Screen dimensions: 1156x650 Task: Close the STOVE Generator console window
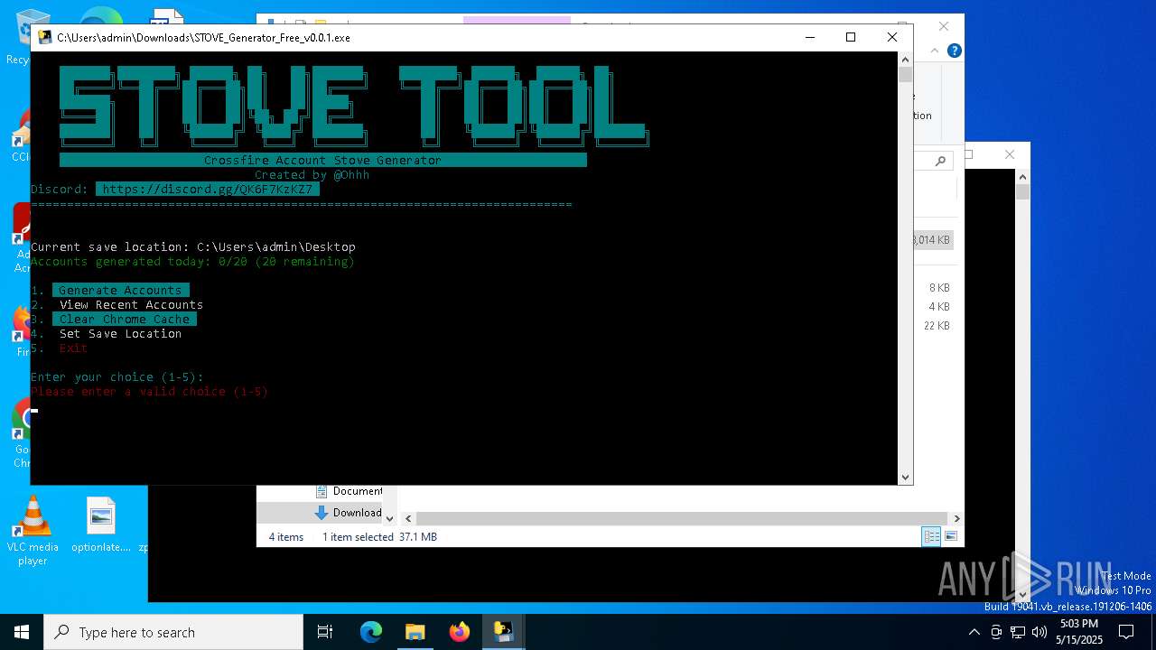tap(892, 37)
